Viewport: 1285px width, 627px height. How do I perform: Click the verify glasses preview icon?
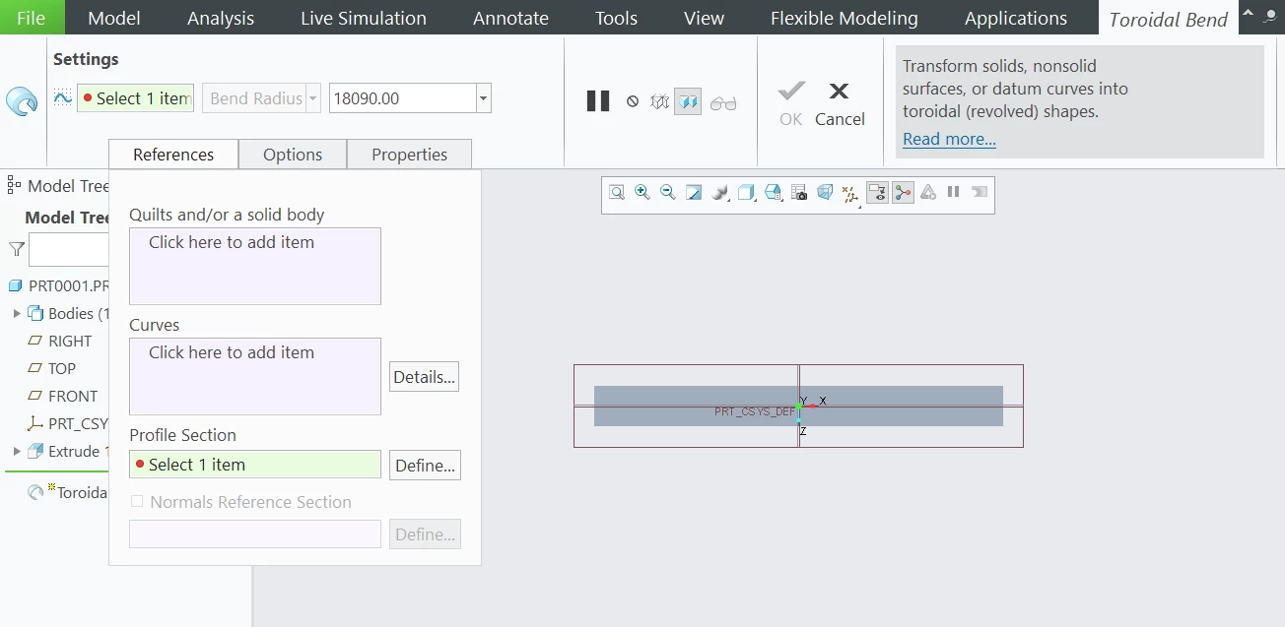tap(723, 102)
